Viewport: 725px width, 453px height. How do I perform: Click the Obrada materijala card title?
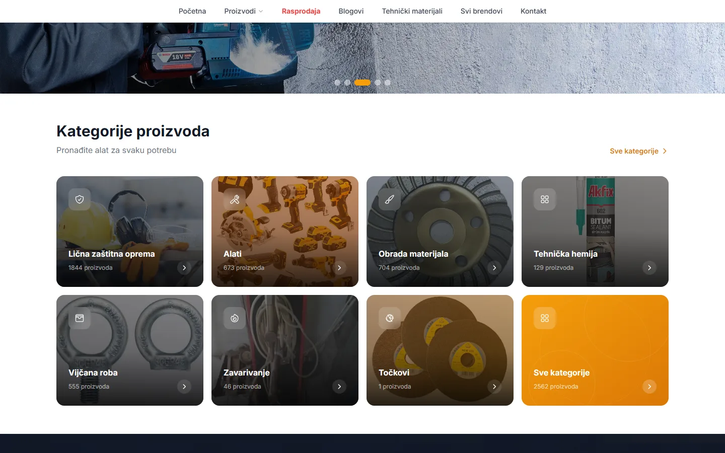point(413,254)
